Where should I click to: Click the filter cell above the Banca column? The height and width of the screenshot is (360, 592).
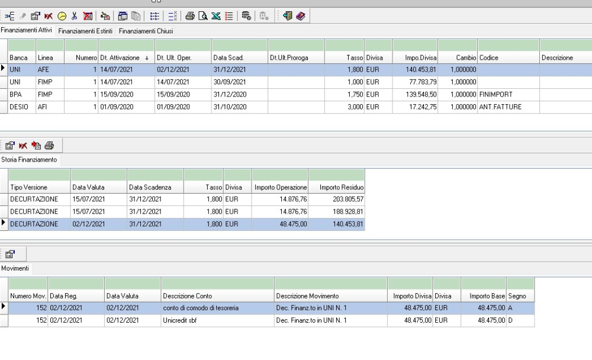(21, 45)
